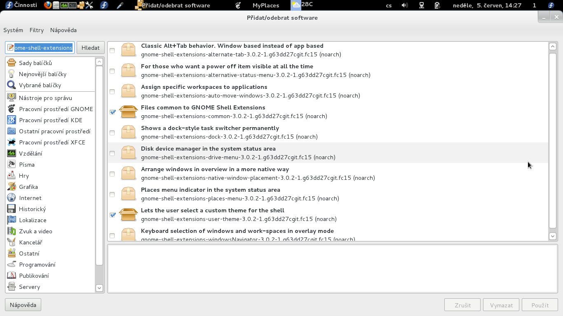Viewport: 563px width, 316px height.
Task: Open the Vzdělání category icon
Action: (12, 153)
